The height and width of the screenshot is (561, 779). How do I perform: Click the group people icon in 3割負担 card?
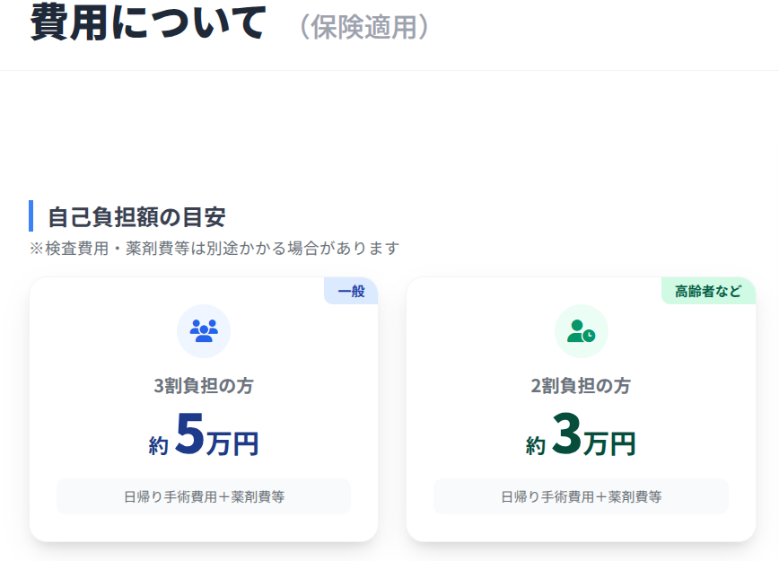click(204, 331)
